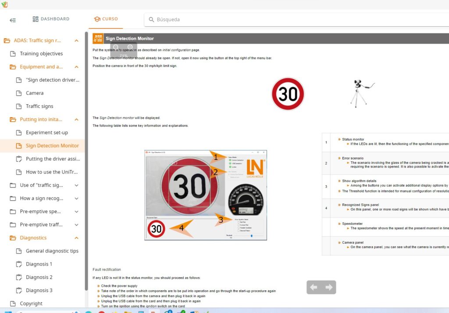449x313 pixels.
Task: Click the Sign Detection Monitor page header title
Action: click(x=130, y=39)
